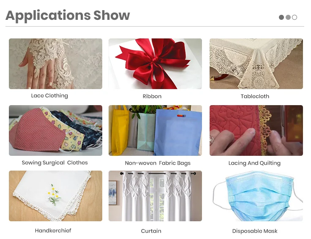Viewport: 311px width, 239px height.
Task: Open the white Curtain image
Action: coord(155,196)
